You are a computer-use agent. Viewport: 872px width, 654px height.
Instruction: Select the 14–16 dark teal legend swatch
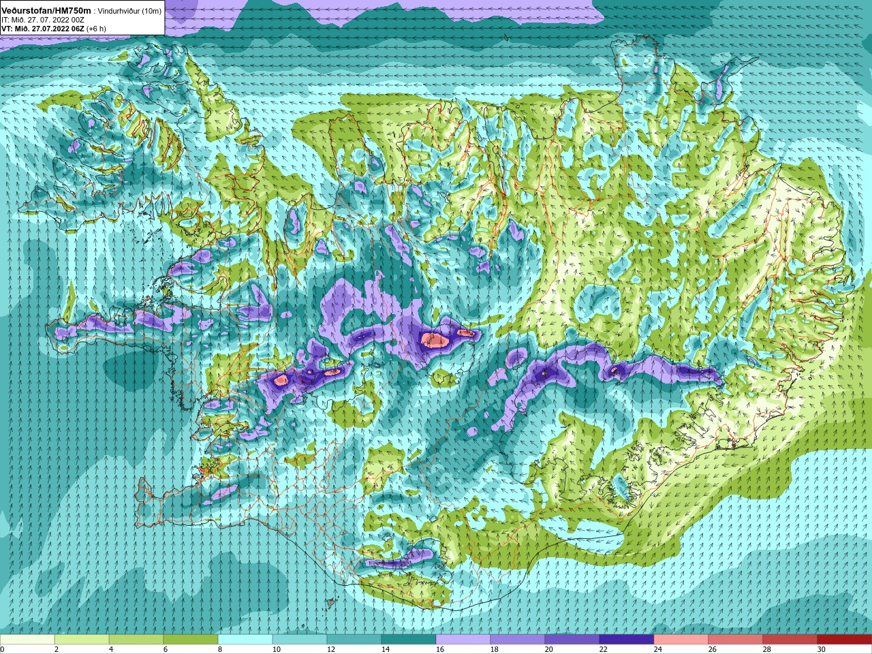(x=409, y=640)
